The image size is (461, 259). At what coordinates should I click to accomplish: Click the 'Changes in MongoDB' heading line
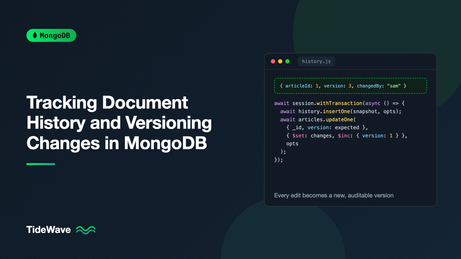(117, 143)
